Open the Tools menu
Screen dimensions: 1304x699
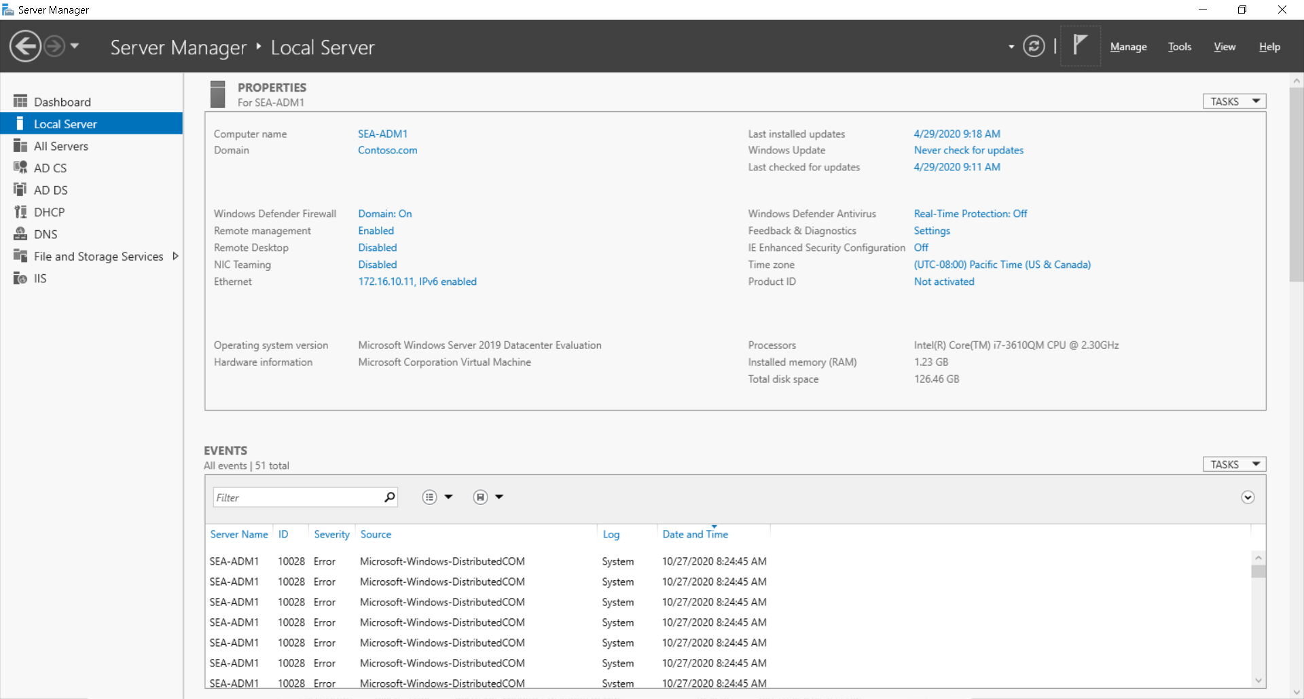pyautogui.click(x=1179, y=47)
